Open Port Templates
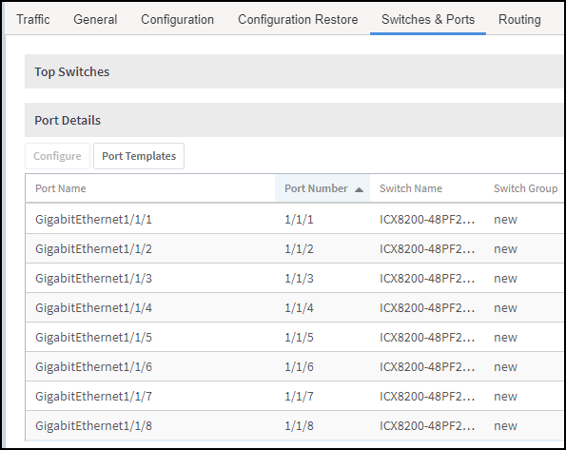Screen dimensions: 566x450 [x=139, y=156]
